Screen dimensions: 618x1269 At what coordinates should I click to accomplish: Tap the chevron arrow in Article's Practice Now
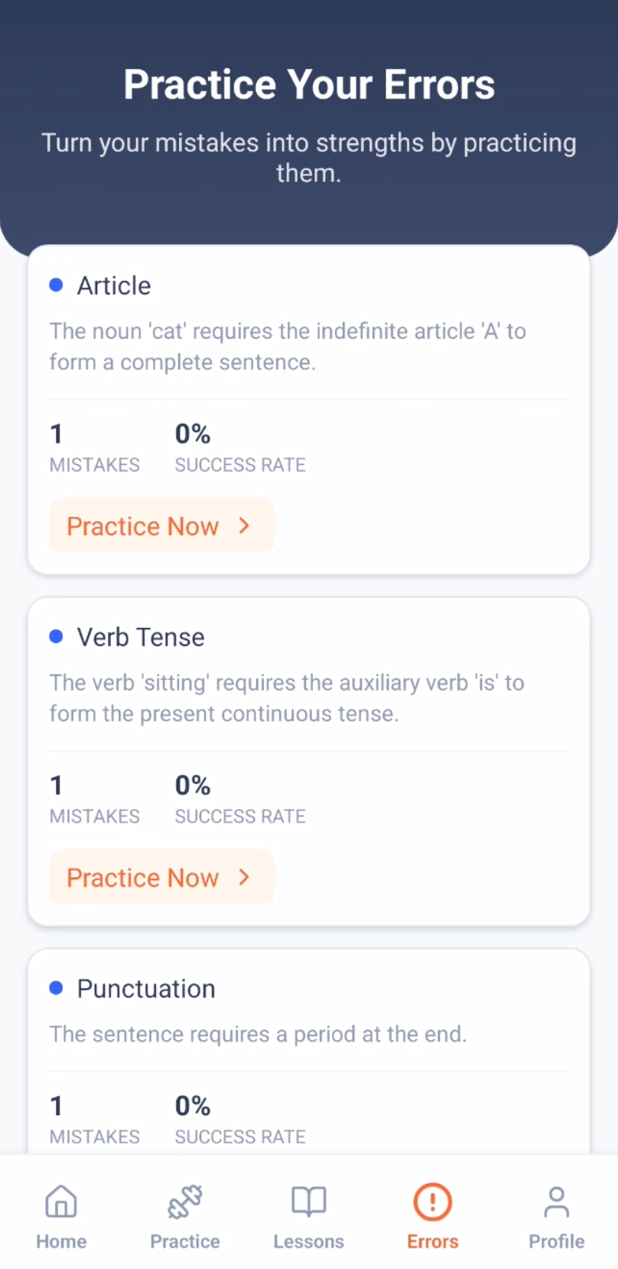(x=244, y=525)
